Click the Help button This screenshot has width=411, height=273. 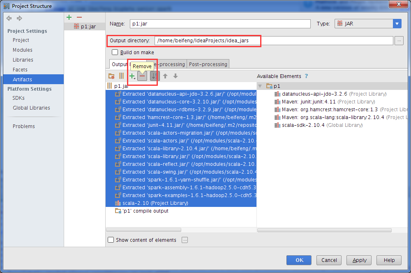point(389,260)
